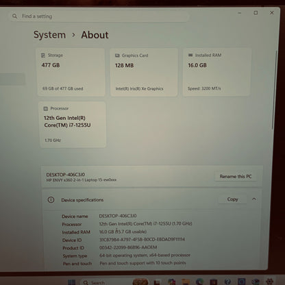Minimize the Settings window
Image resolution: width=285 pixels, height=285 pixels.
pos(240,13)
